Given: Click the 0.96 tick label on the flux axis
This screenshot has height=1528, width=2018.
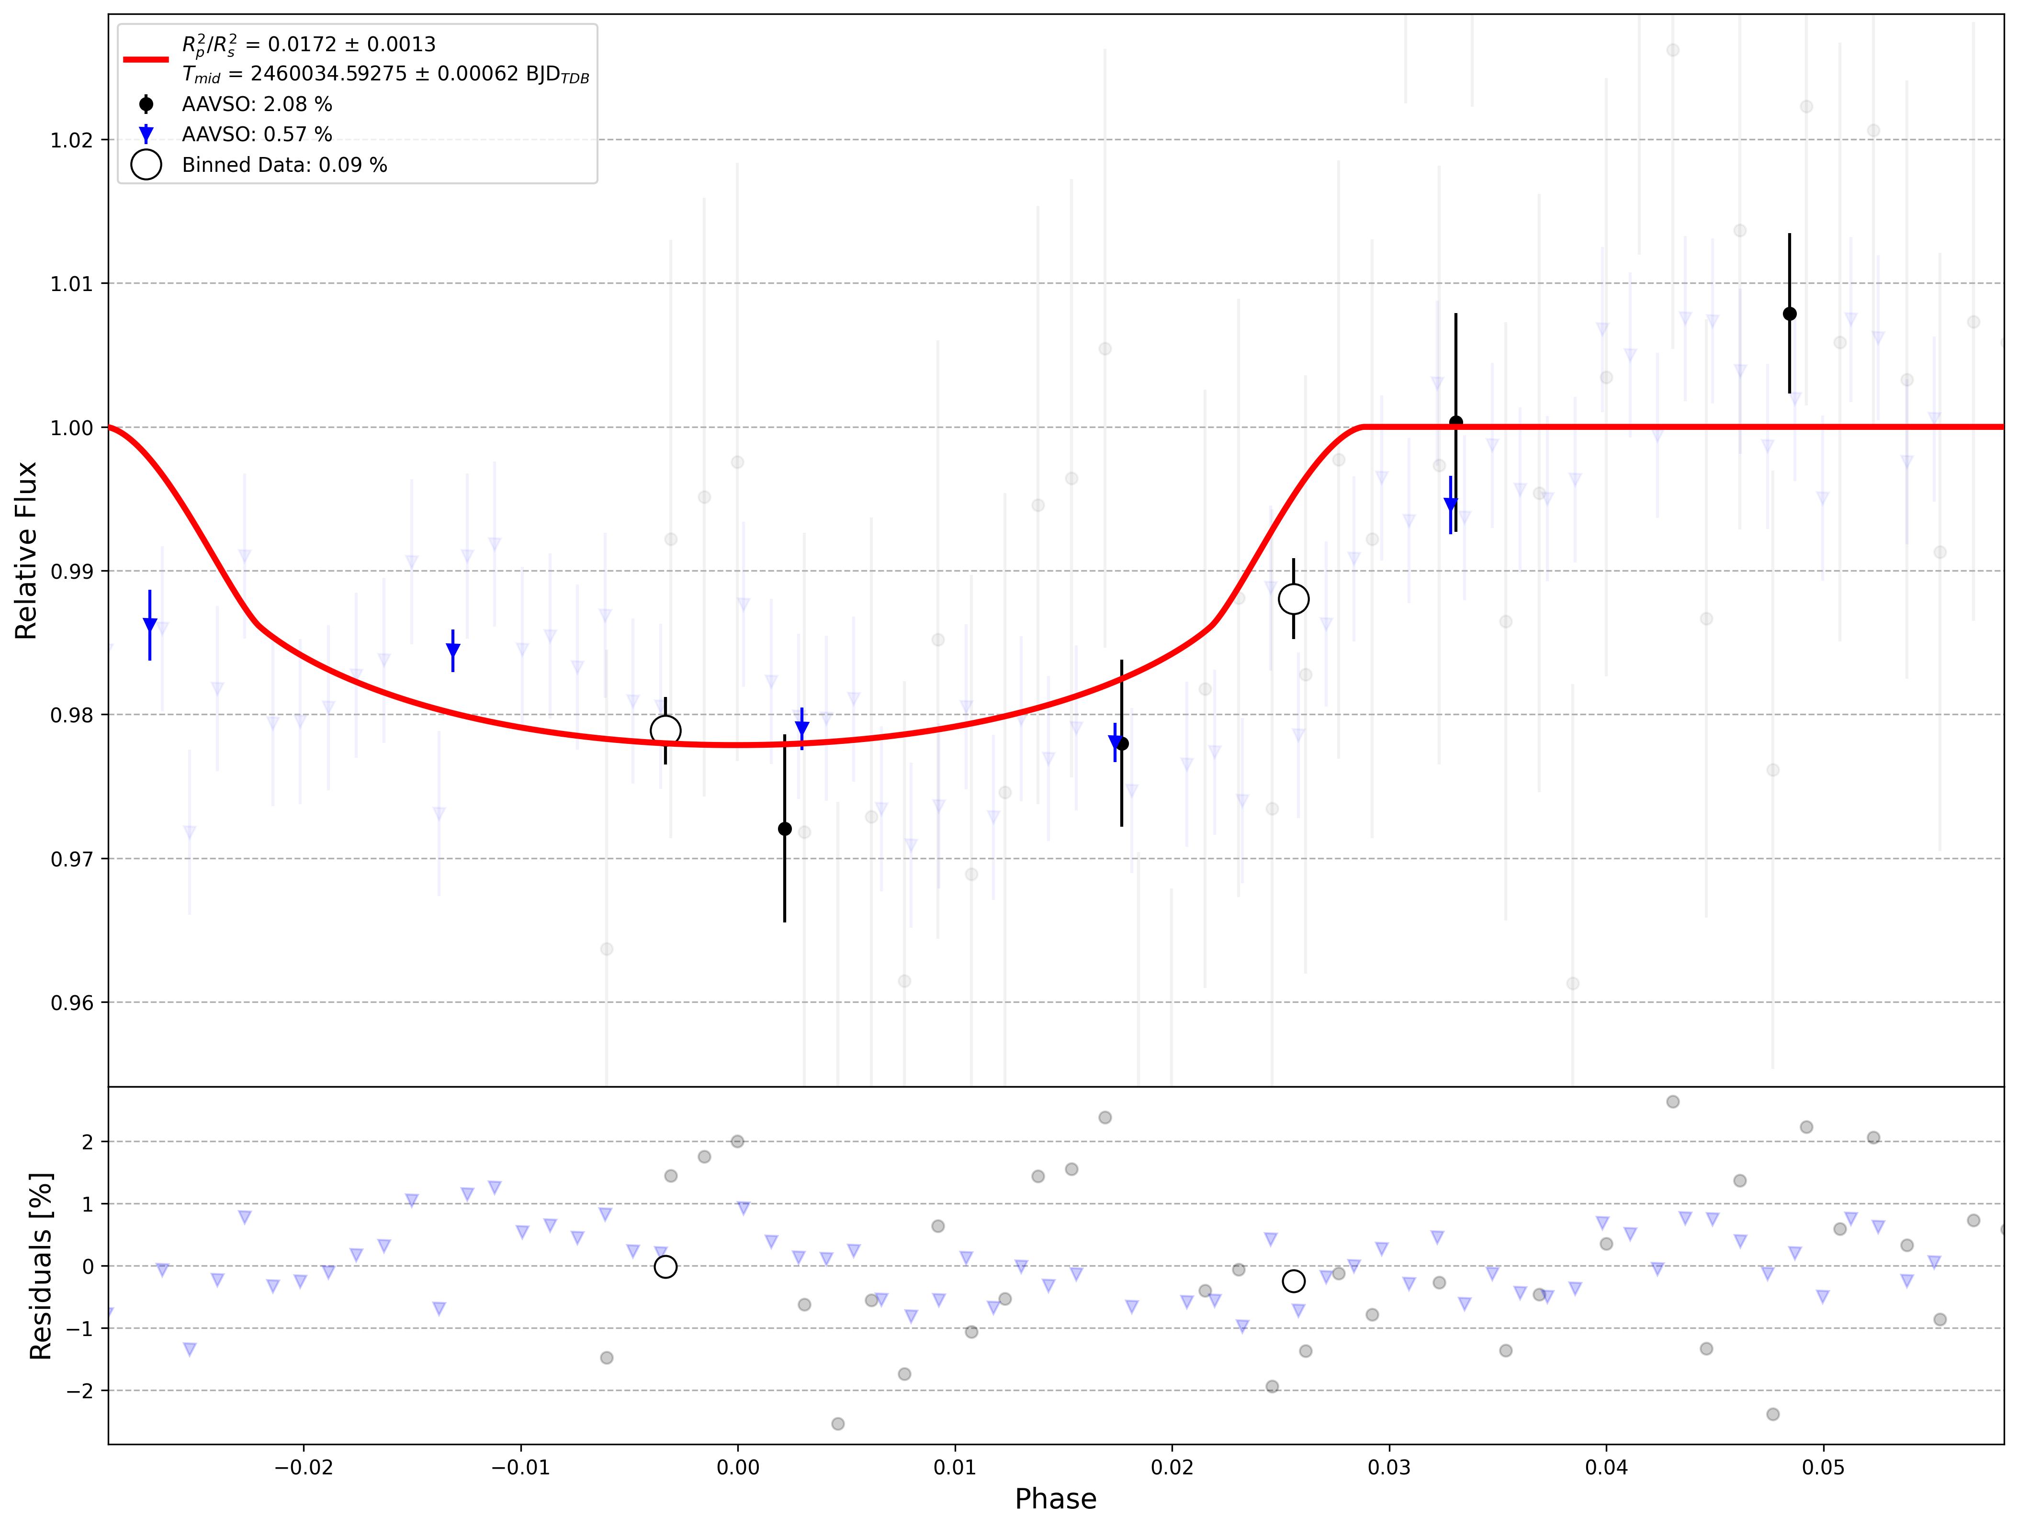Looking at the screenshot, I should point(72,1003).
